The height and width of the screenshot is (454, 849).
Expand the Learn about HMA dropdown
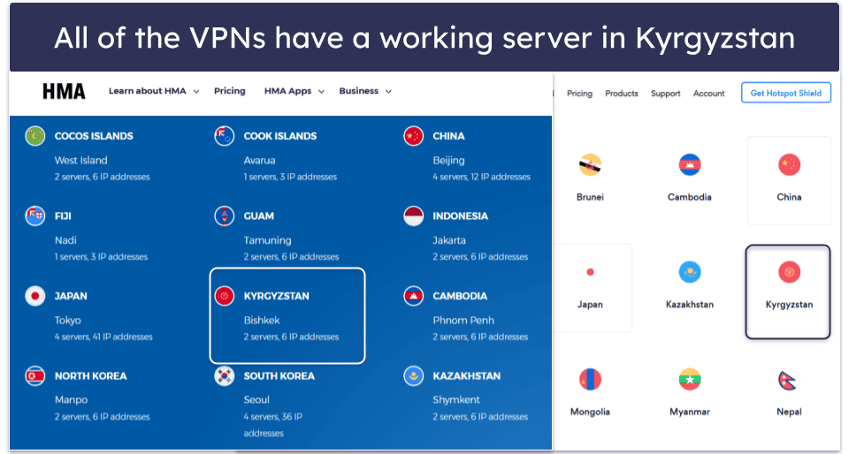point(154,91)
